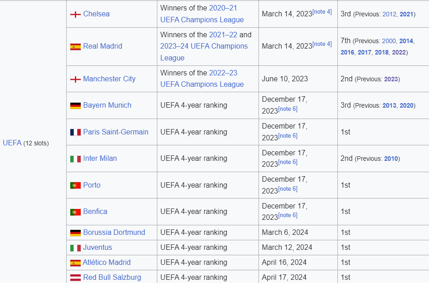Image resolution: width=429 pixels, height=283 pixels.
Task: Click the Germany flag beside Bayern Munich
Action: pyautogui.click(x=76, y=105)
